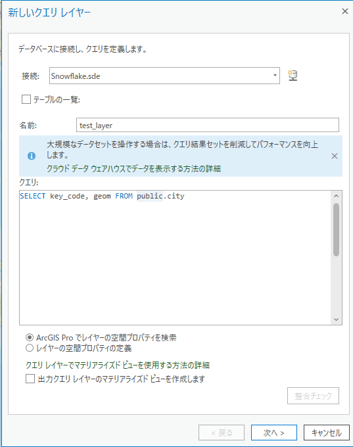The height and width of the screenshot is (447, 353).
Task: Open クラウド データ ウェアハウス details link
Action: pos(133,169)
